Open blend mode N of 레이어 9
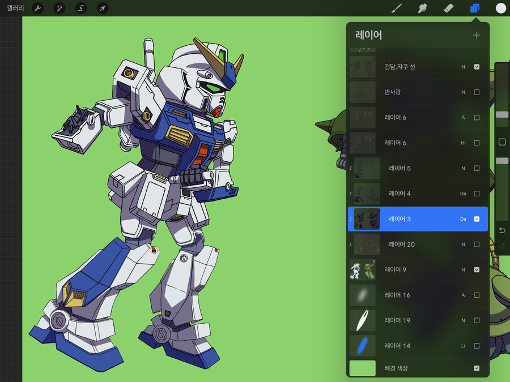Screen dimensions: 510x382 463,269
